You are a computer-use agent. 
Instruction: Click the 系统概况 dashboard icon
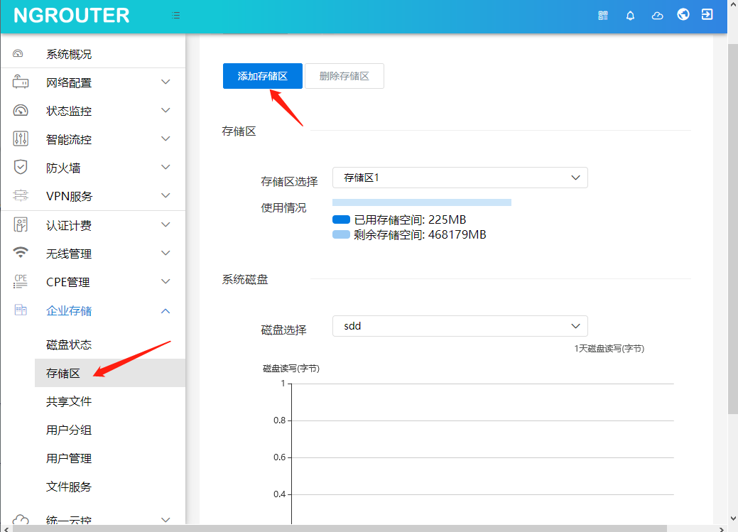[19, 54]
